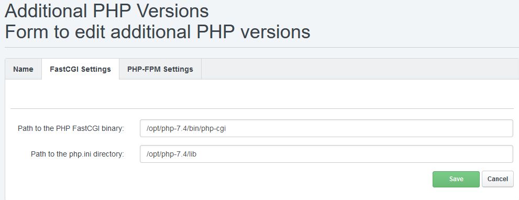519x200 pixels.
Task: Focus the PHP FastCGI binary path field
Action: (x=326, y=128)
